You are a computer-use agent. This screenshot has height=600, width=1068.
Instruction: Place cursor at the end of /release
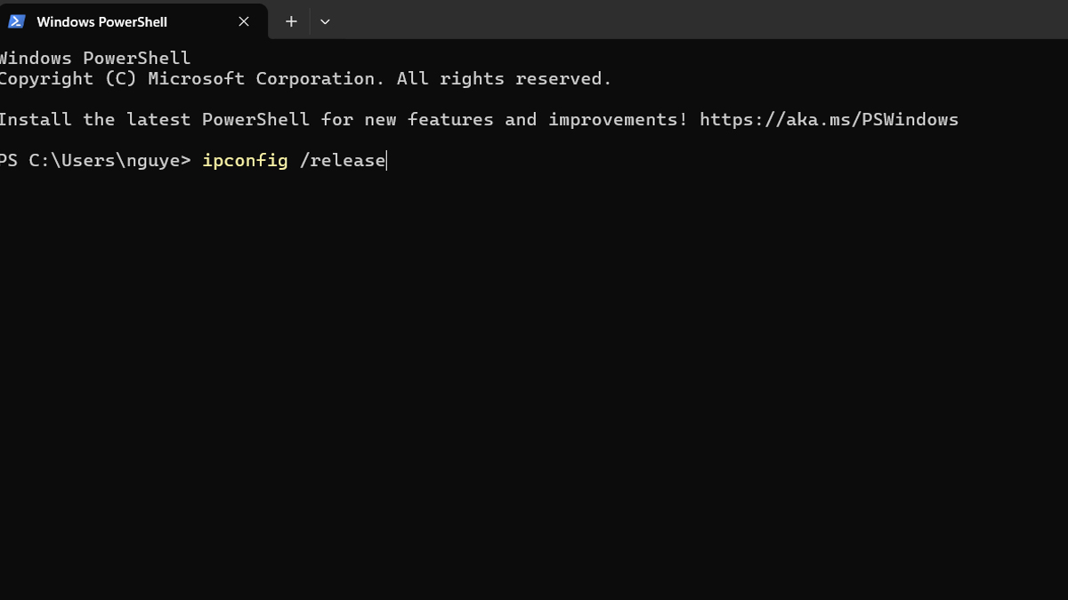[x=386, y=161]
